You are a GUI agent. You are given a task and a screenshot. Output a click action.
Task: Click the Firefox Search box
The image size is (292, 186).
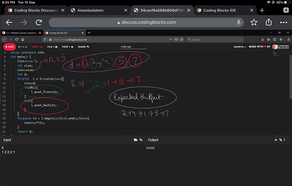[215, 39]
